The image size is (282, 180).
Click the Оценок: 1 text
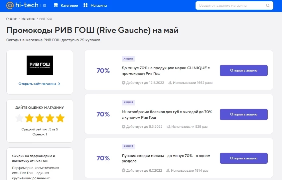click(x=40, y=134)
